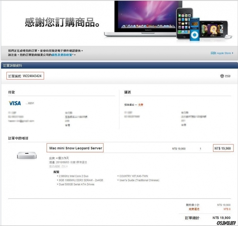This screenshot has width=238, height=226.
Task: Select the order number W224043424
Action: coord(32,76)
